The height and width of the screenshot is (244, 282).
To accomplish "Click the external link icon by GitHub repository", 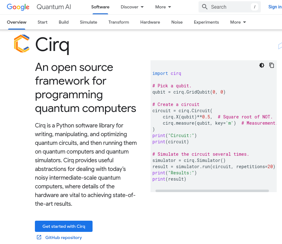I will 39,237.
